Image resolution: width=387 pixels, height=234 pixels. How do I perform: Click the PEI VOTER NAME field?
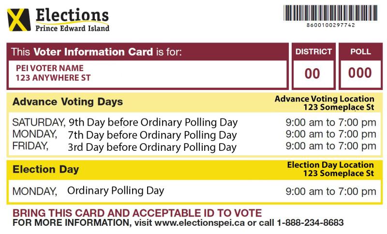click(50, 68)
